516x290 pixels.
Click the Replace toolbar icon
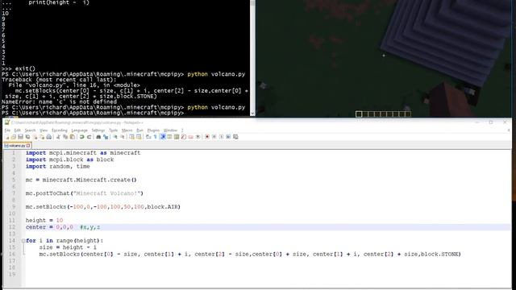pyautogui.click(x=106, y=137)
